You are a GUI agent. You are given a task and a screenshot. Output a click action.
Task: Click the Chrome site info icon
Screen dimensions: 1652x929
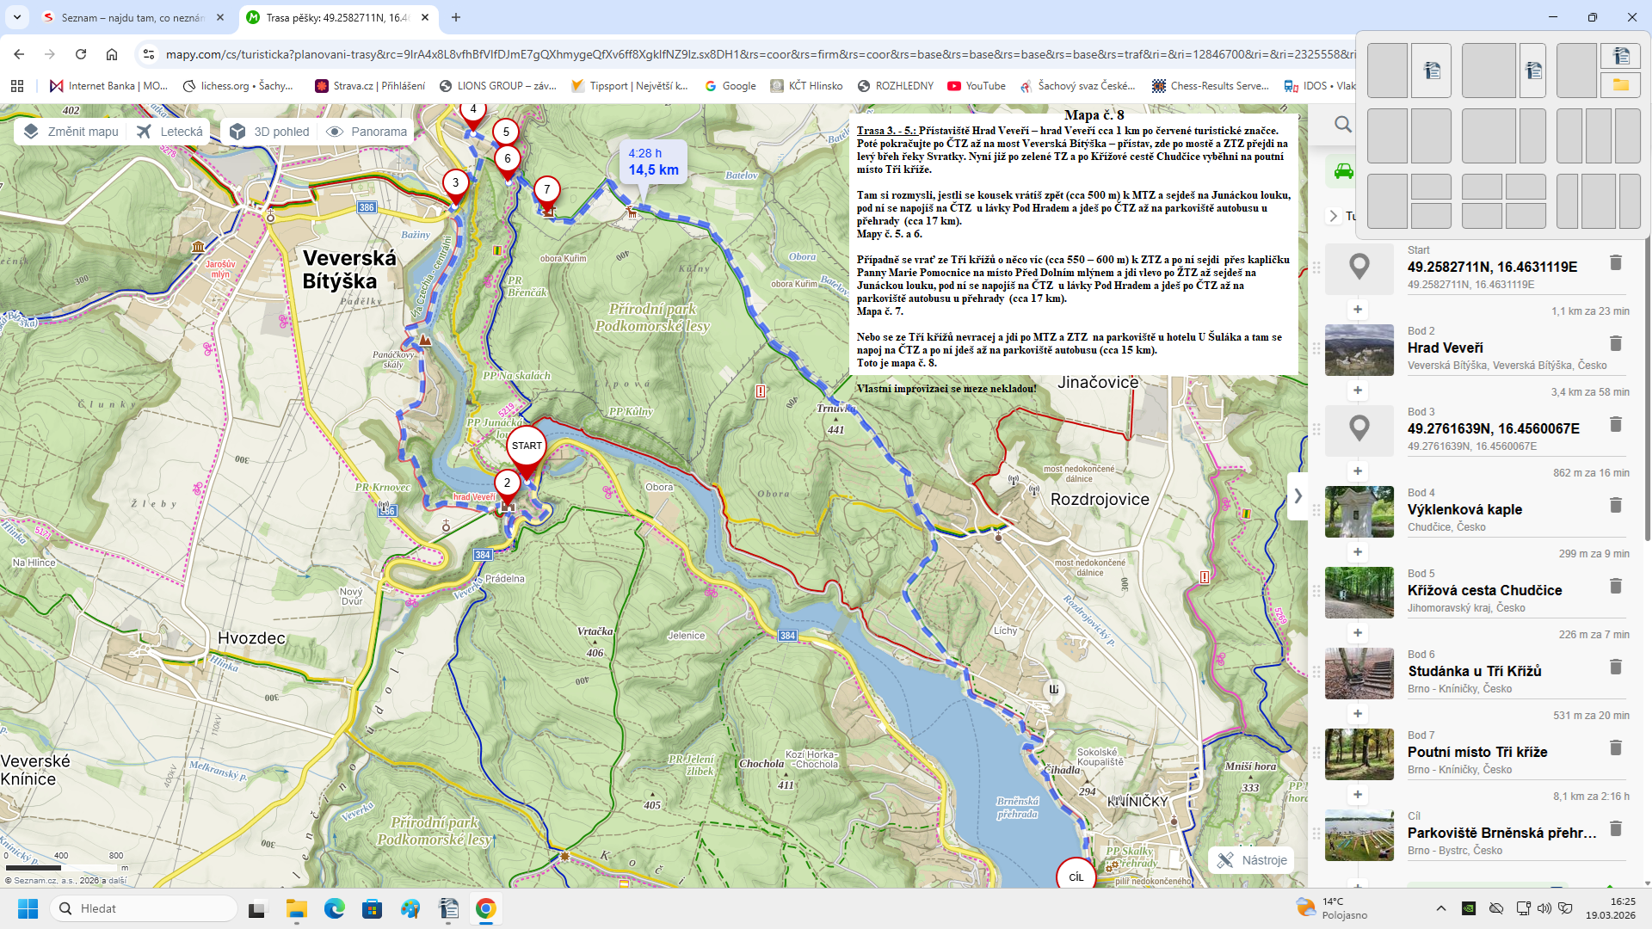149,54
